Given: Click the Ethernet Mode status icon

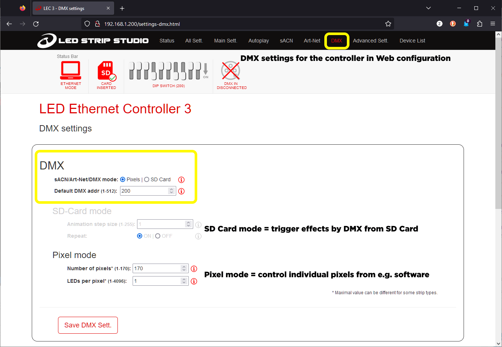Looking at the screenshot, I should 71,71.
